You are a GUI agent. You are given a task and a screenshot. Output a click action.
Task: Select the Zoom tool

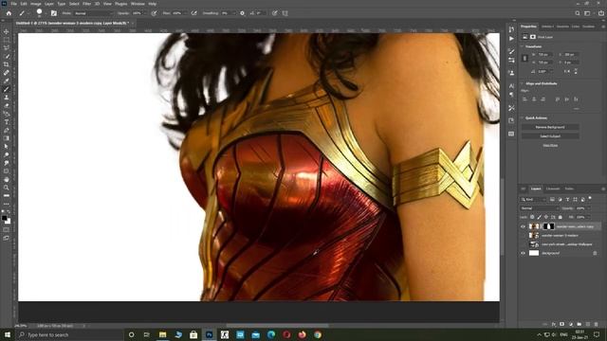coord(7,188)
